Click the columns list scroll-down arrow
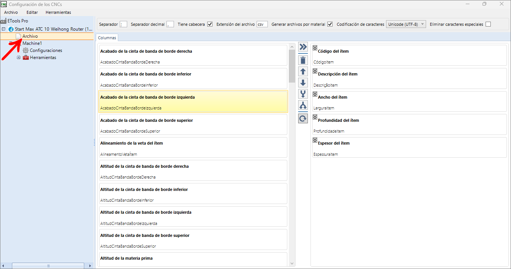The height and width of the screenshot is (269, 511). pos(292,263)
